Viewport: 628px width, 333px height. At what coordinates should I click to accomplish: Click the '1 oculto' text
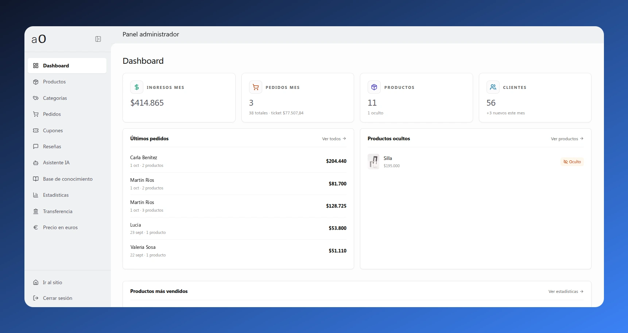pos(375,113)
